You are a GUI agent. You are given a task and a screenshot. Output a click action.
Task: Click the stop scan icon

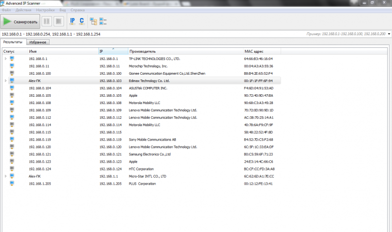pyautogui.click(x=58, y=21)
